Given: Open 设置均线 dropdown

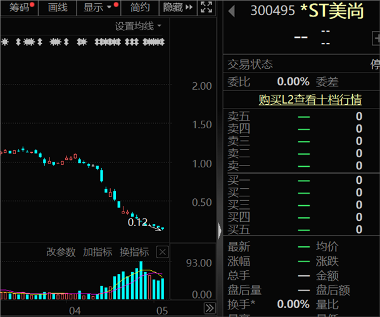Looking at the screenshot, I should pos(138,26).
